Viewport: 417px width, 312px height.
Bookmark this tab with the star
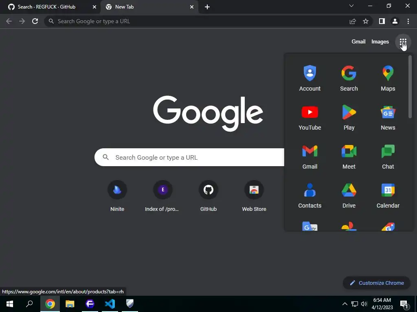(x=366, y=21)
